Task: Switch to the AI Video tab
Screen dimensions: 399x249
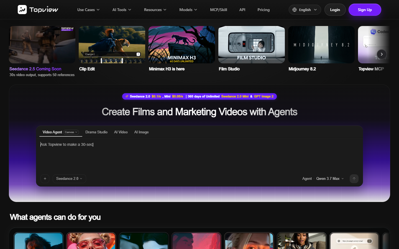Action: click(121, 132)
